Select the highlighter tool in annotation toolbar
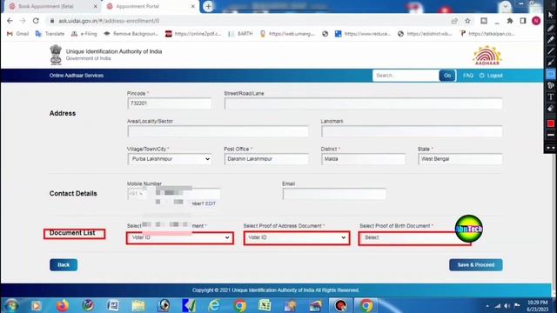Screen dimensions: 557x313 tap(551, 39)
